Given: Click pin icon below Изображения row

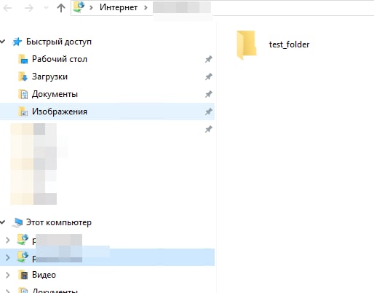Looking at the screenshot, I should click(209, 129).
